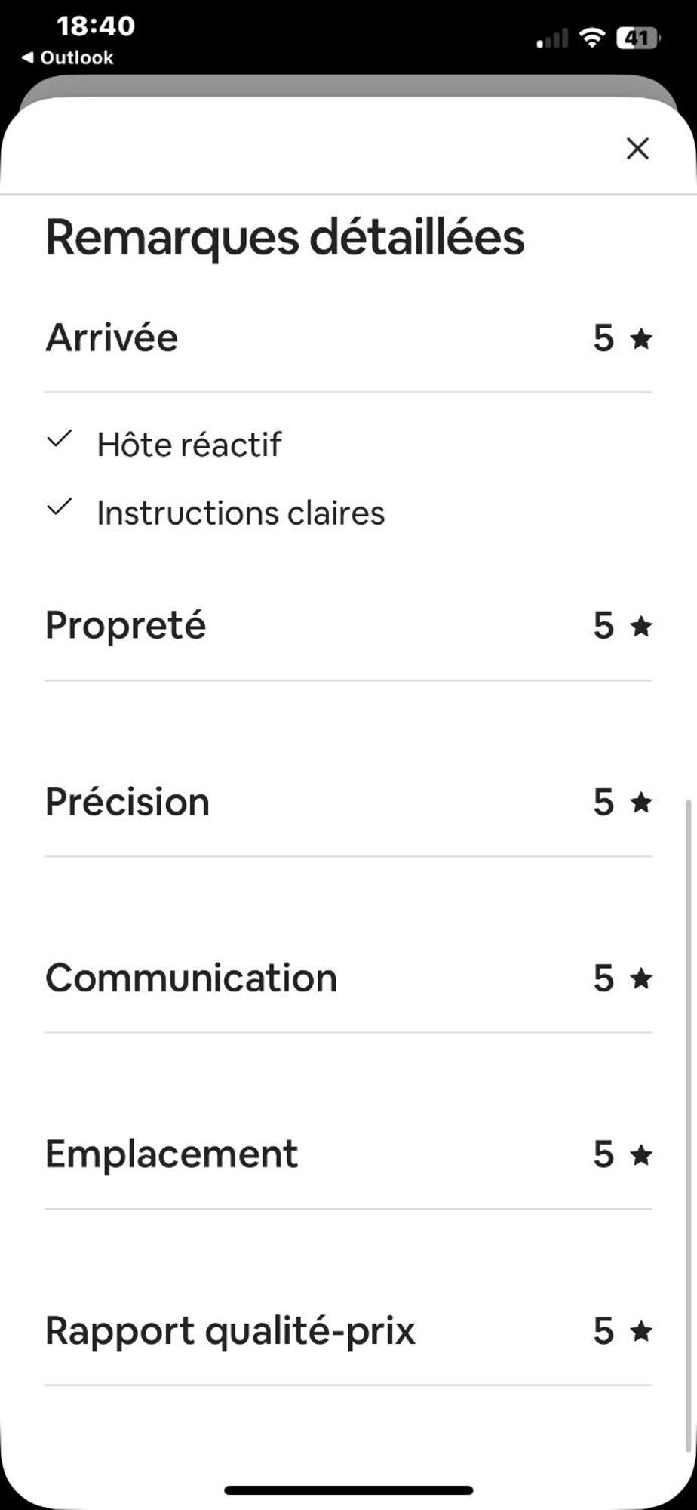Tap the checkmark beside Hôte réactif
The image size is (697, 1510).
[x=59, y=439]
